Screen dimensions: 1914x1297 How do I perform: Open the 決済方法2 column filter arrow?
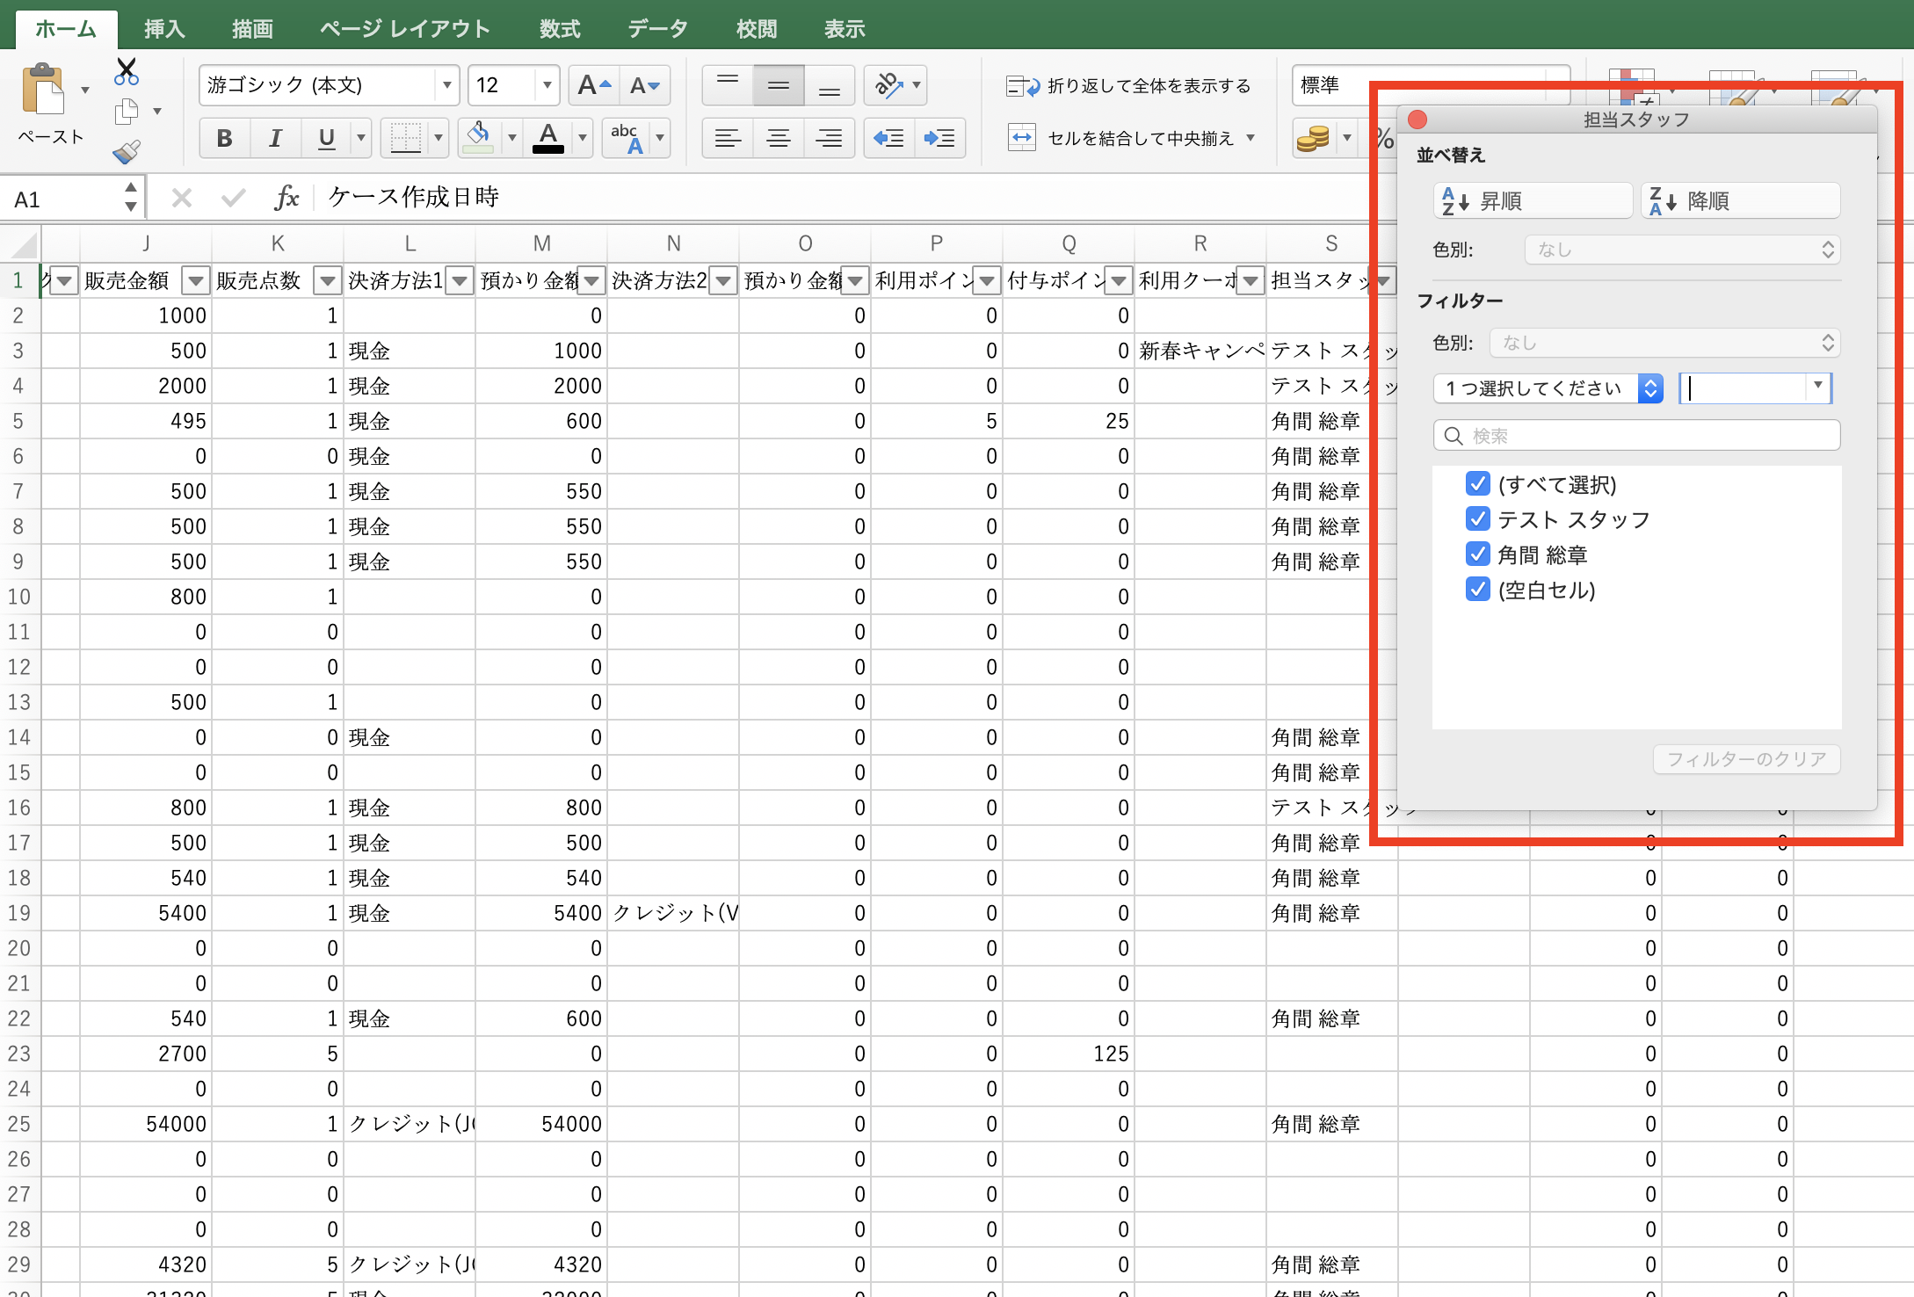click(x=723, y=280)
